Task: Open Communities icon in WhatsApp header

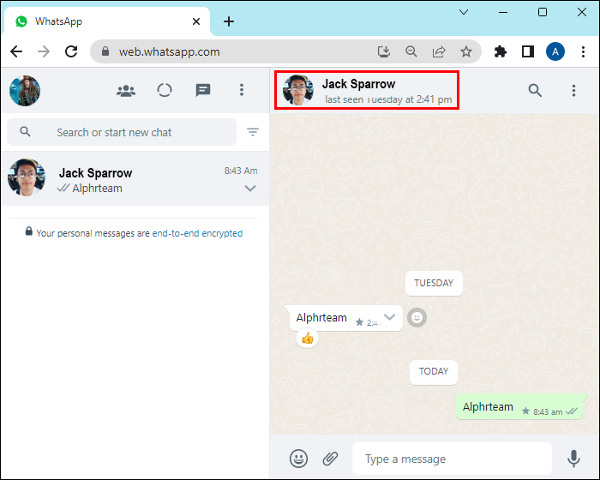Action: 126,91
